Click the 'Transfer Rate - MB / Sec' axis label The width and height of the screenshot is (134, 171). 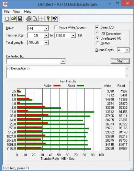tap(57, 159)
